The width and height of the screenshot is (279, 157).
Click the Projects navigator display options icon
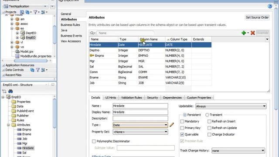pos(43,12)
